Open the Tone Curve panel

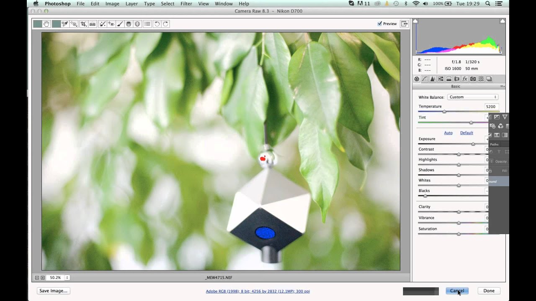pos(425,79)
